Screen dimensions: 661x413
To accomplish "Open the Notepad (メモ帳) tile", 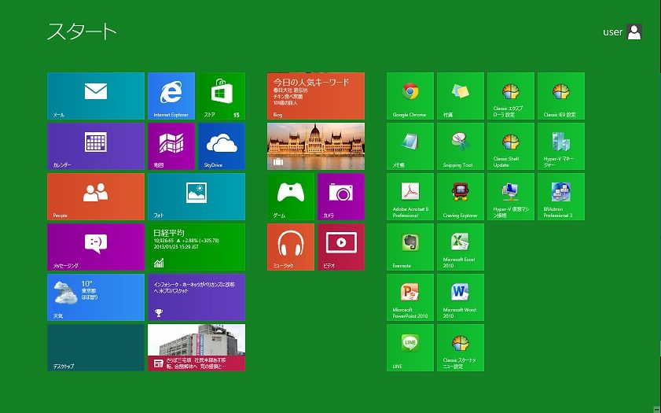I will click(x=410, y=146).
